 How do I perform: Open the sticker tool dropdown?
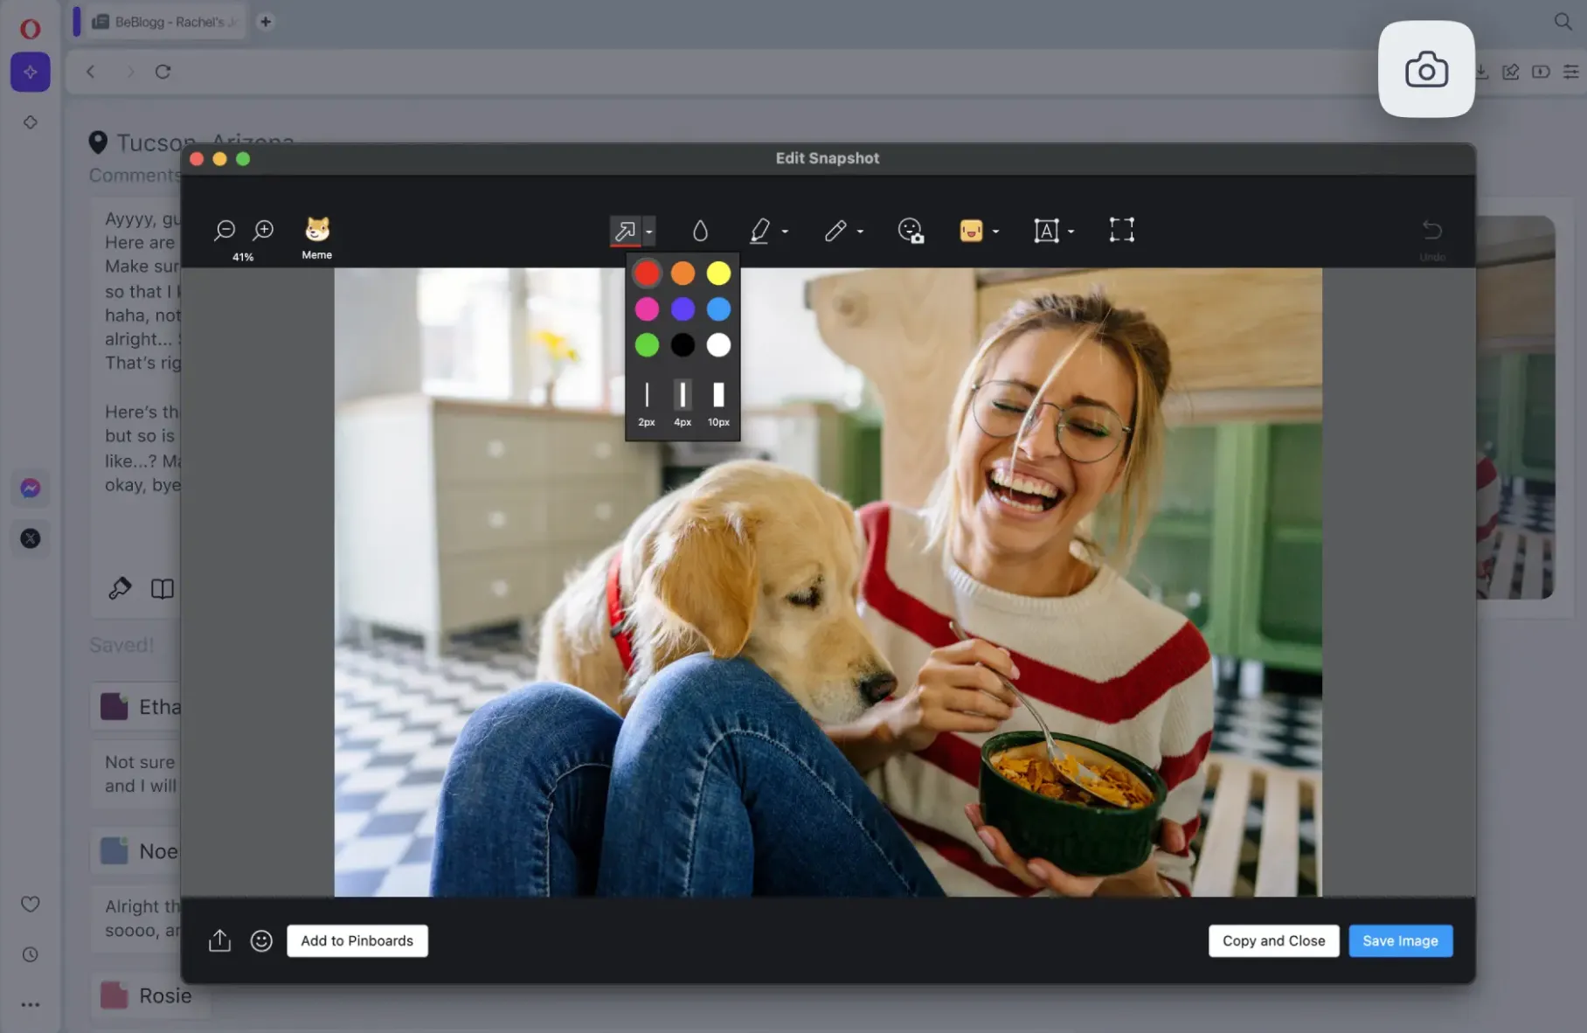[x=994, y=230]
